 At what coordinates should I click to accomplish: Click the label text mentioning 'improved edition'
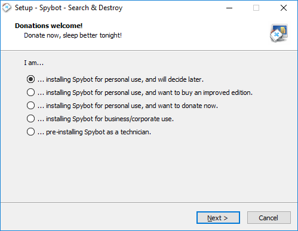point(145,93)
